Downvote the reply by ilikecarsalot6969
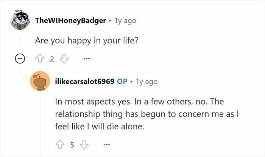The image size is (265, 157). tap(84, 145)
